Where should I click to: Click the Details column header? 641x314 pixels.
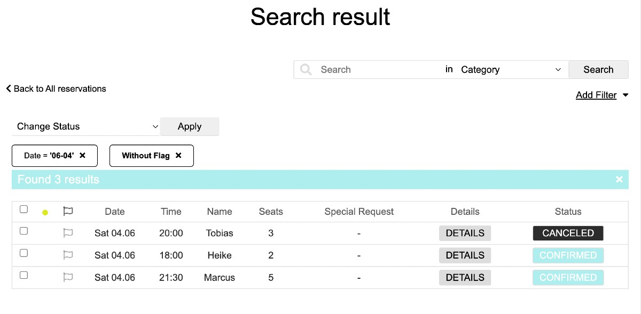465,212
